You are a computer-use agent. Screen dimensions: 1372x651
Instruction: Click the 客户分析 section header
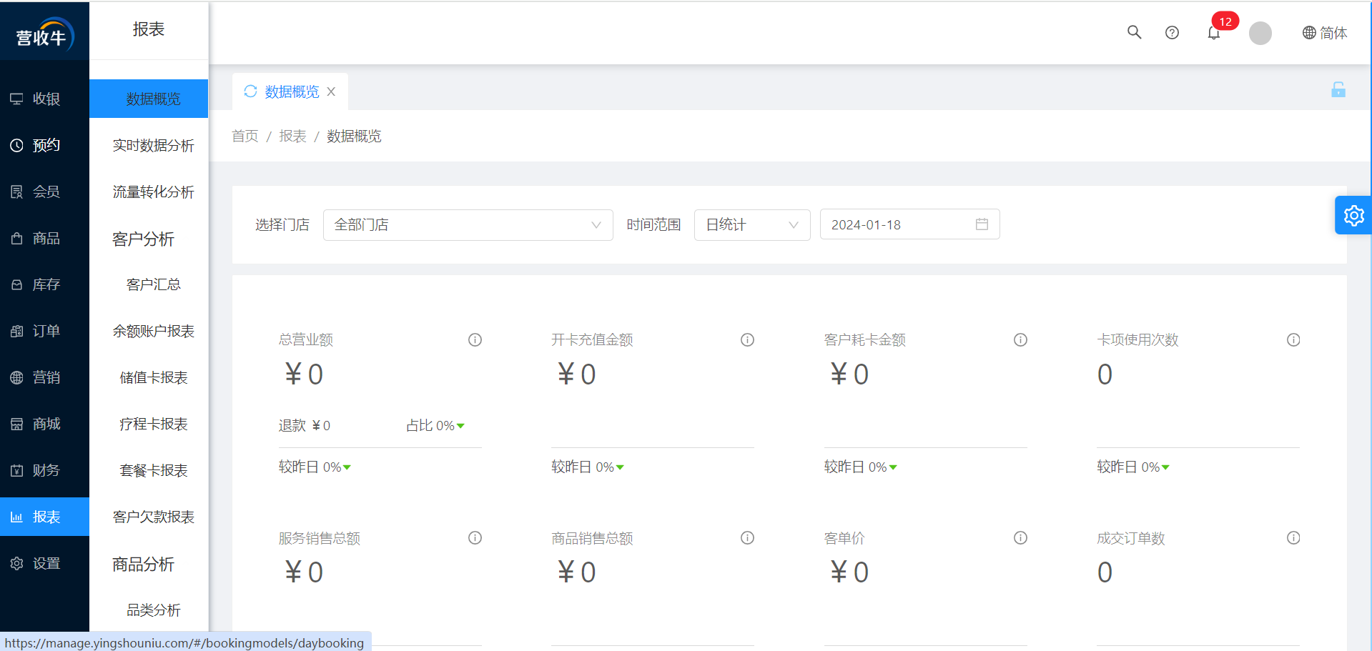(144, 239)
